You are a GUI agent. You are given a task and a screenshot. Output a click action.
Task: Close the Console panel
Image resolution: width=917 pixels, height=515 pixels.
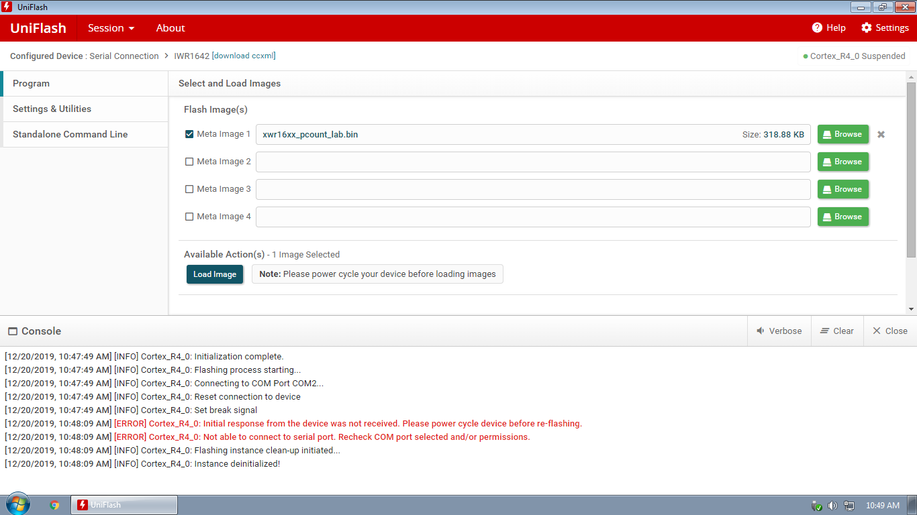890,331
